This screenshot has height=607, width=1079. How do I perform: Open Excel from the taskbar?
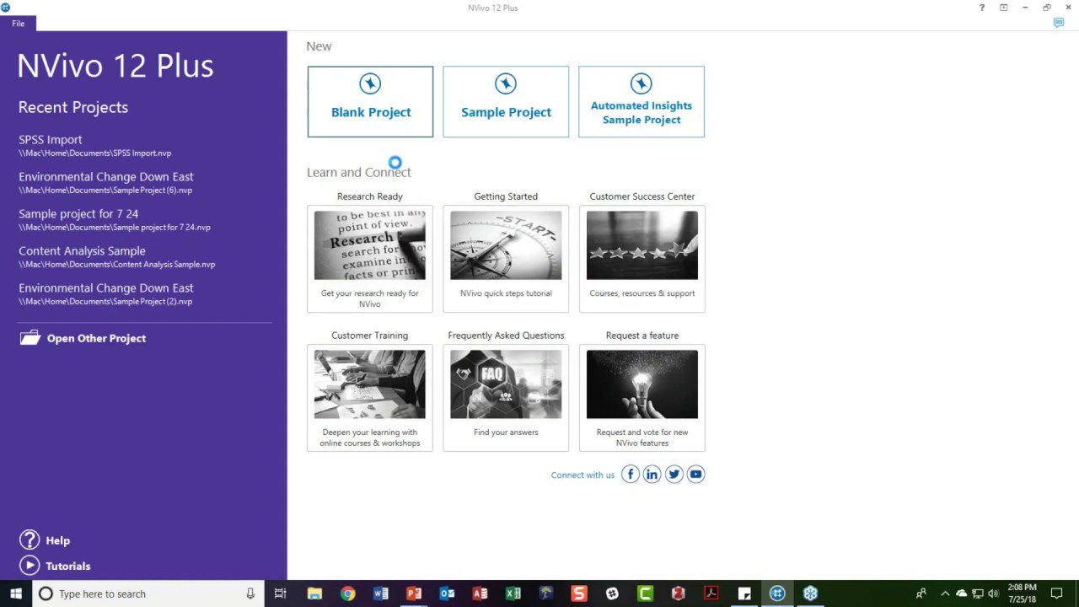point(513,594)
